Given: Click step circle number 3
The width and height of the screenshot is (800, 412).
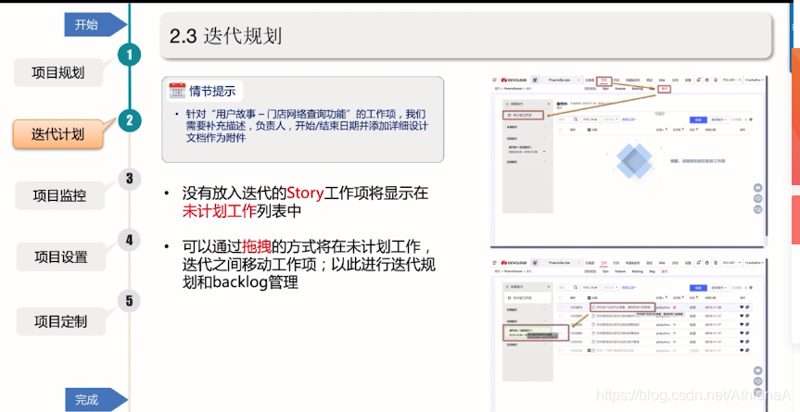Looking at the screenshot, I should pos(129,179).
